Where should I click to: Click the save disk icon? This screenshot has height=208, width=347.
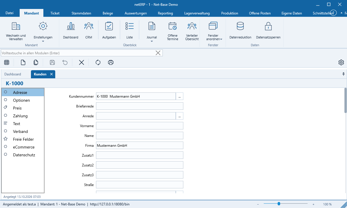52,62
